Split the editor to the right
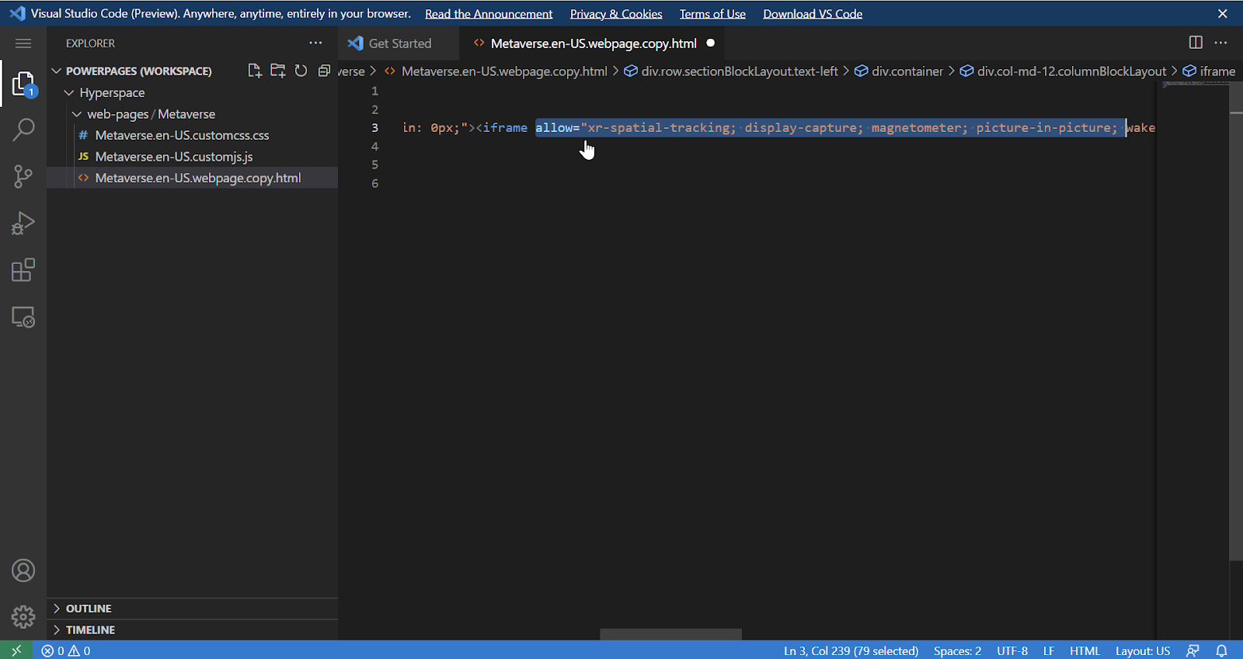Viewport: 1243px width, 659px height. pyautogui.click(x=1196, y=43)
